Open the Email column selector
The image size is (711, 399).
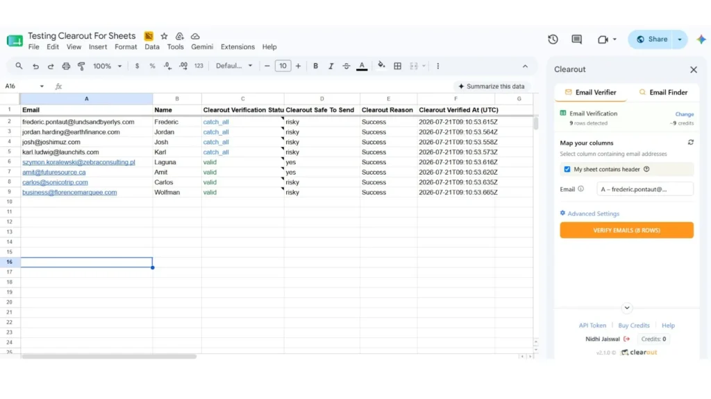tap(645, 189)
